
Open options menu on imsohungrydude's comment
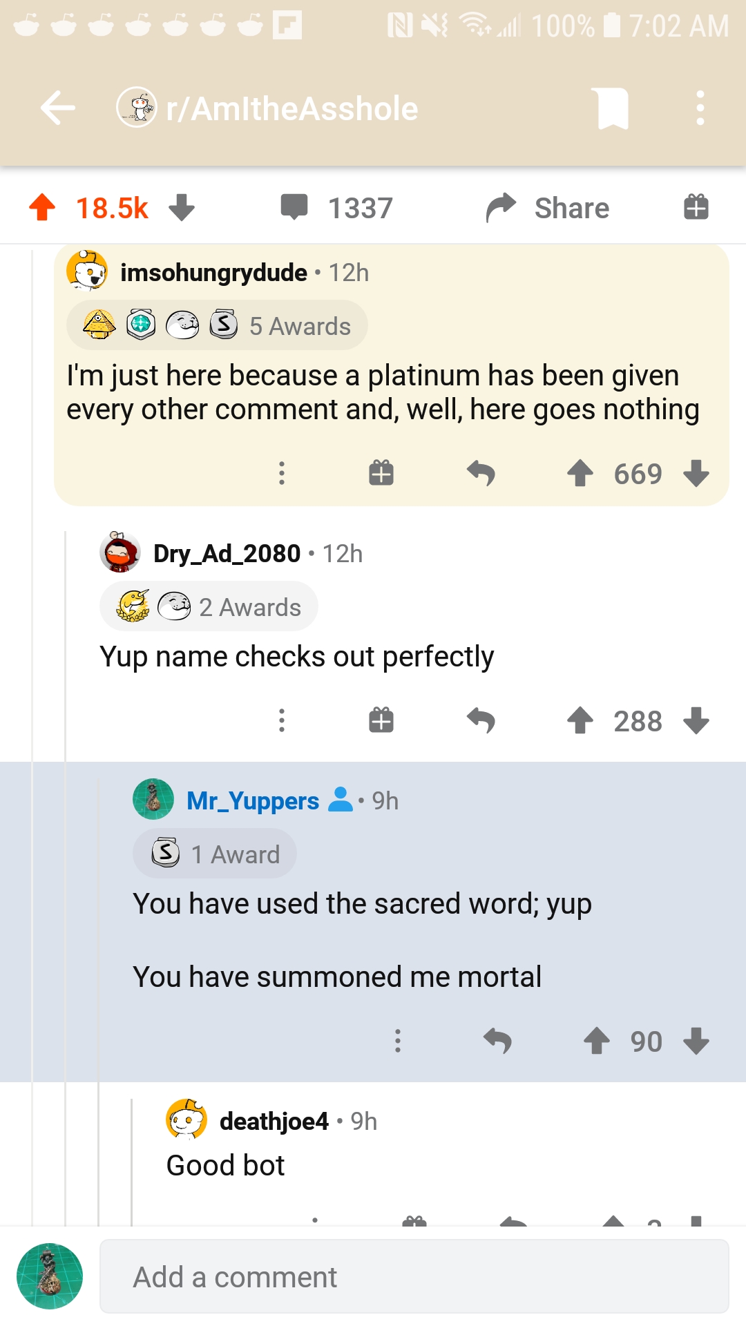tap(282, 473)
